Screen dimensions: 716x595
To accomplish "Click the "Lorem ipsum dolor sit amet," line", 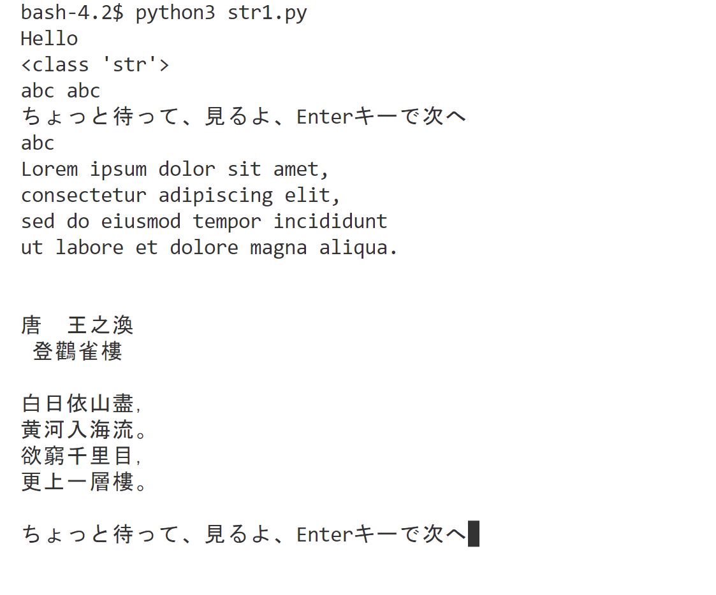I will [175, 169].
